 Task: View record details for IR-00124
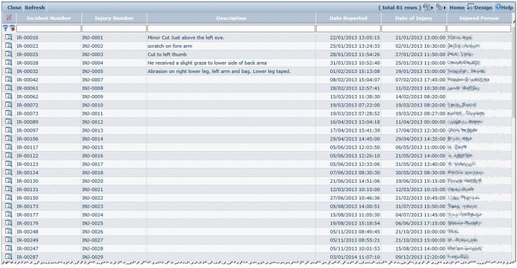click(x=8, y=172)
